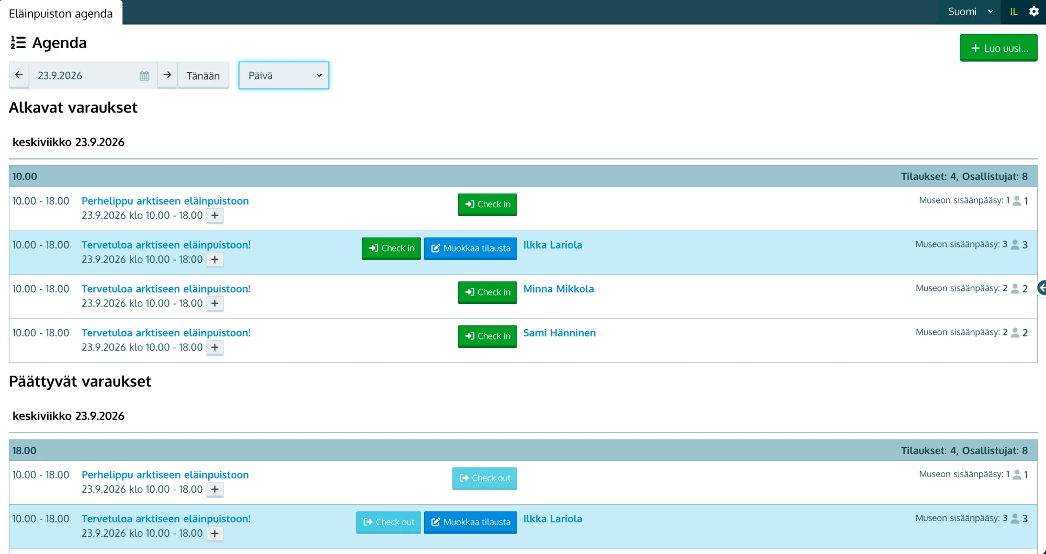
Task: Edit Ilkka Lariola's starting order (Muokkaa tilausta)
Action: pyautogui.click(x=470, y=248)
